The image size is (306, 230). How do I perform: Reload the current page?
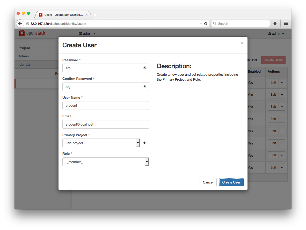[x=206, y=23]
